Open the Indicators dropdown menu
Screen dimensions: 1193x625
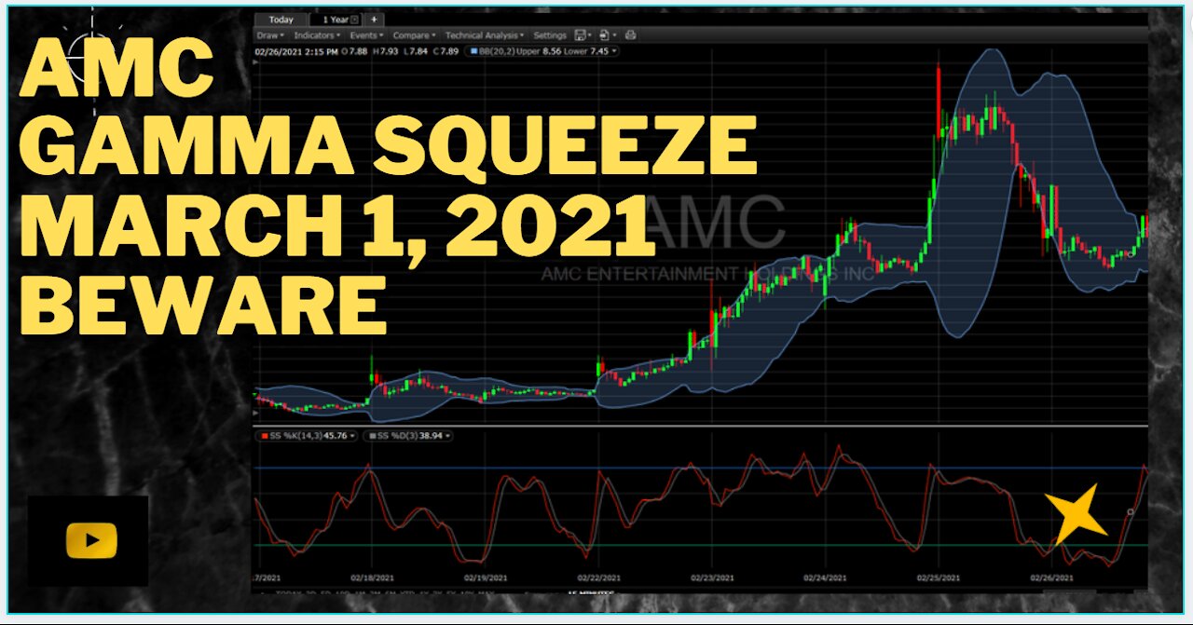click(317, 35)
